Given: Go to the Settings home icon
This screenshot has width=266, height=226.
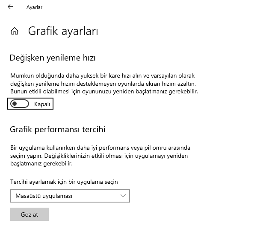Looking at the screenshot, I should [15, 31].
